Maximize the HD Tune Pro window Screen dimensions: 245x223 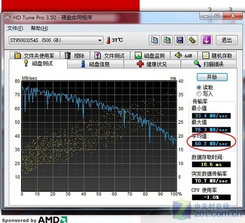(217, 16)
